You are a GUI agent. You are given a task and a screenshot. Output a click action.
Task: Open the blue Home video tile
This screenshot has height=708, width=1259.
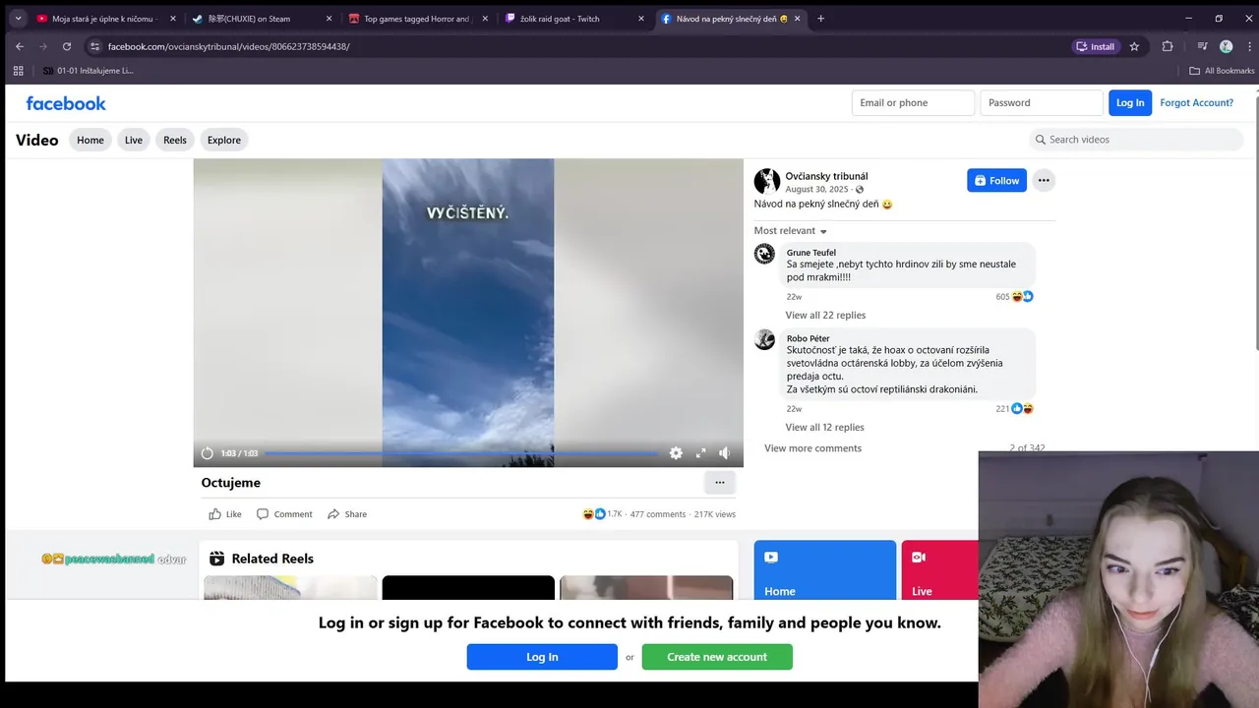click(x=825, y=570)
